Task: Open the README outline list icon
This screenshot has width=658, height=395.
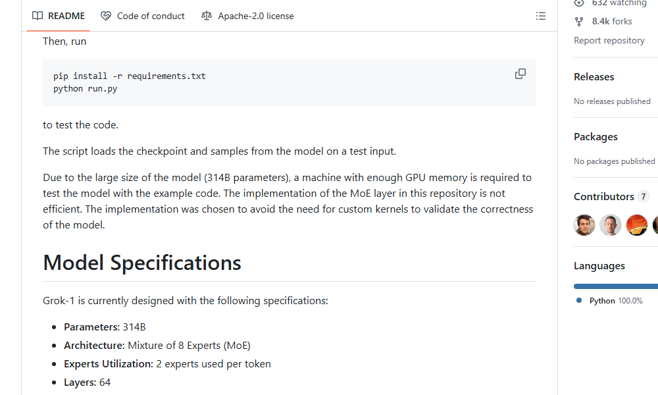Action: click(541, 16)
